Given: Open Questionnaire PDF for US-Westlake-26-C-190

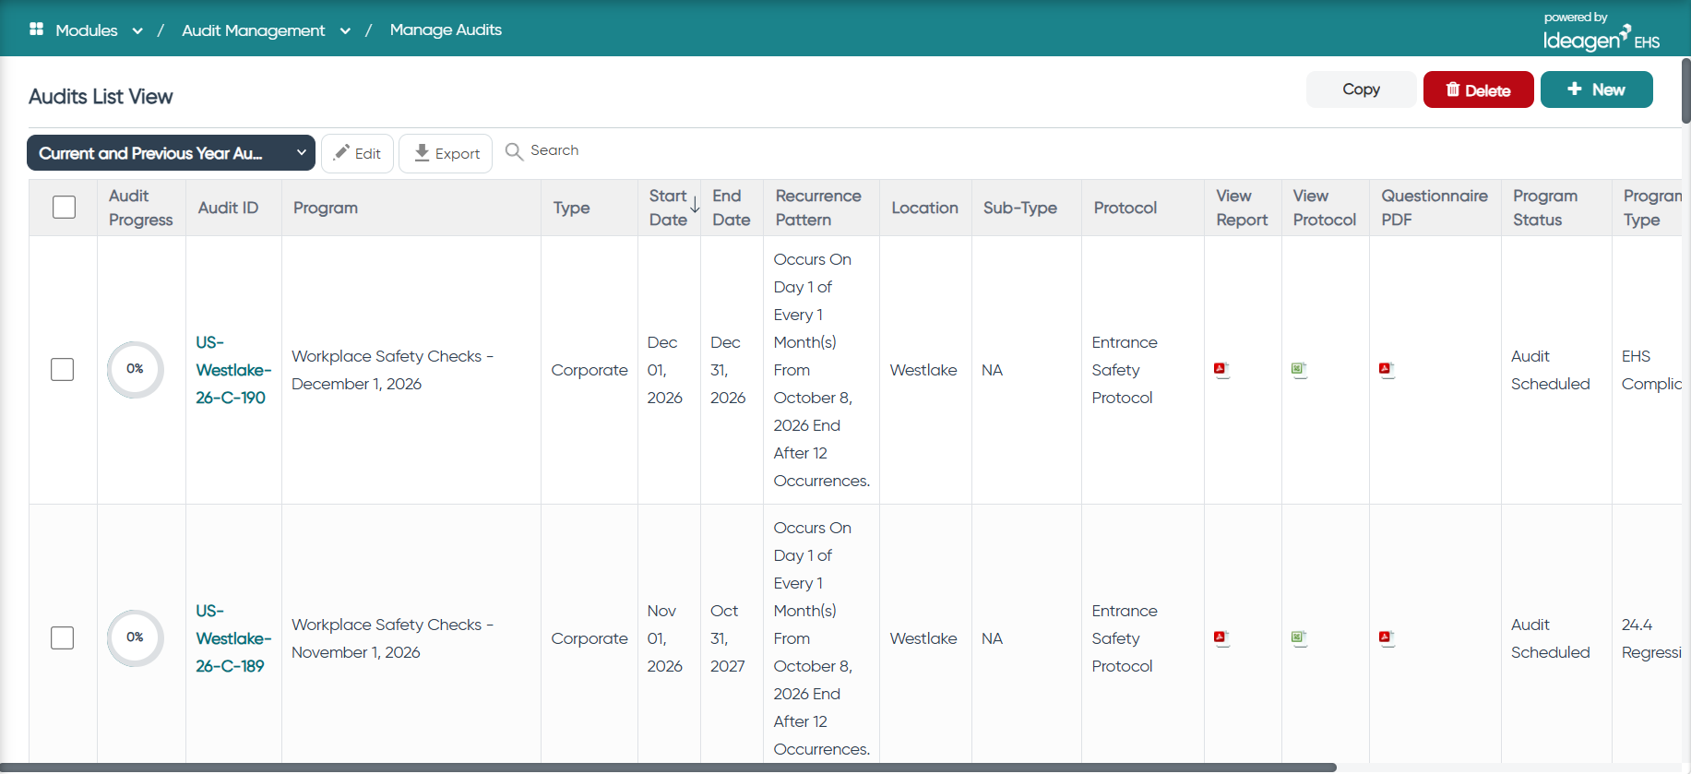Looking at the screenshot, I should click(1386, 370).
